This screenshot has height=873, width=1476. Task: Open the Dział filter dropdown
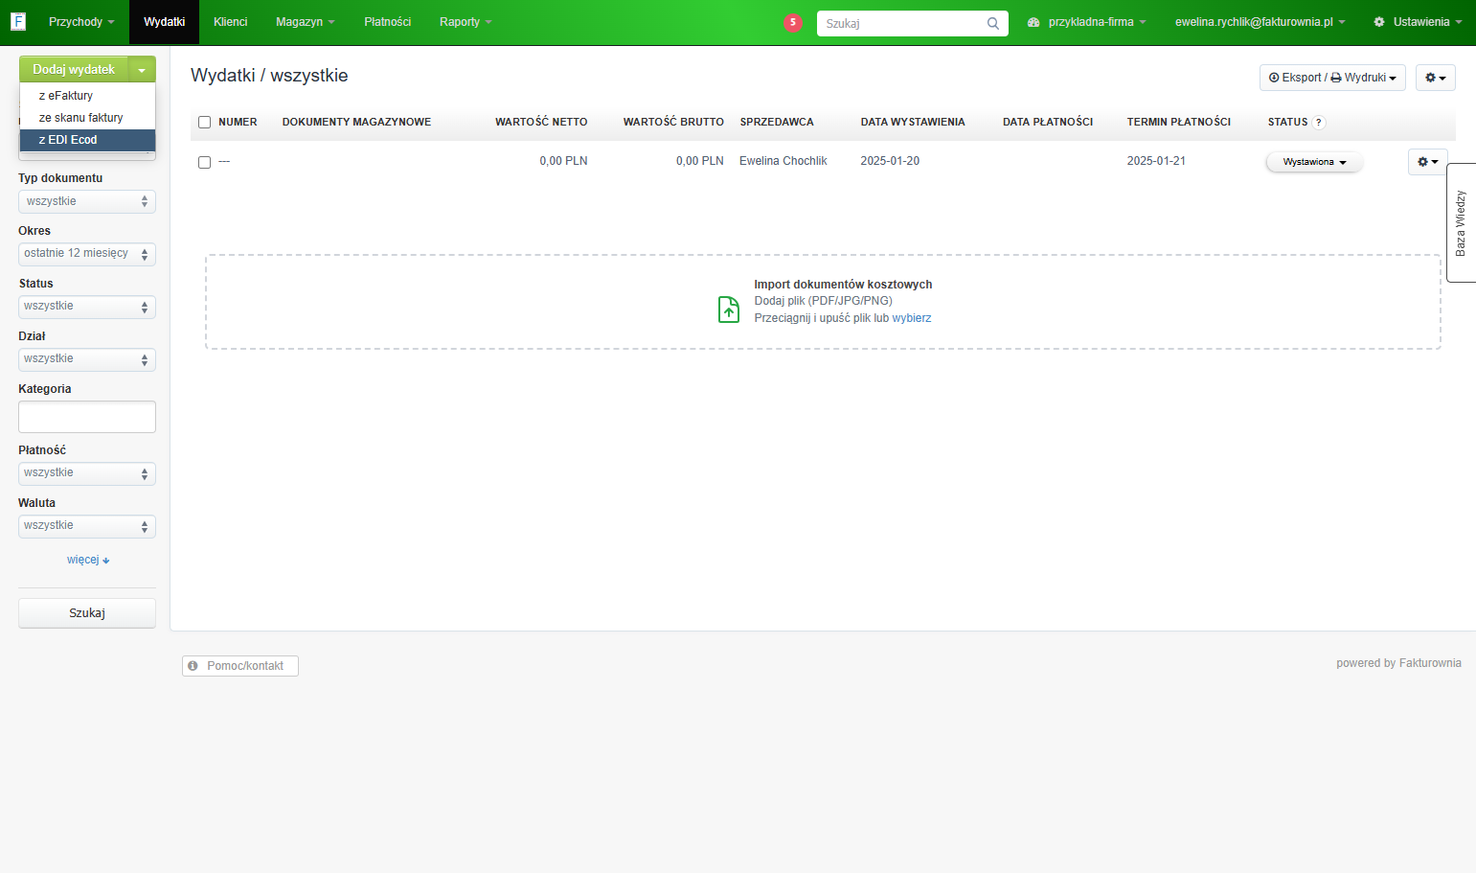pyautogui.click(x=87, y=359)
